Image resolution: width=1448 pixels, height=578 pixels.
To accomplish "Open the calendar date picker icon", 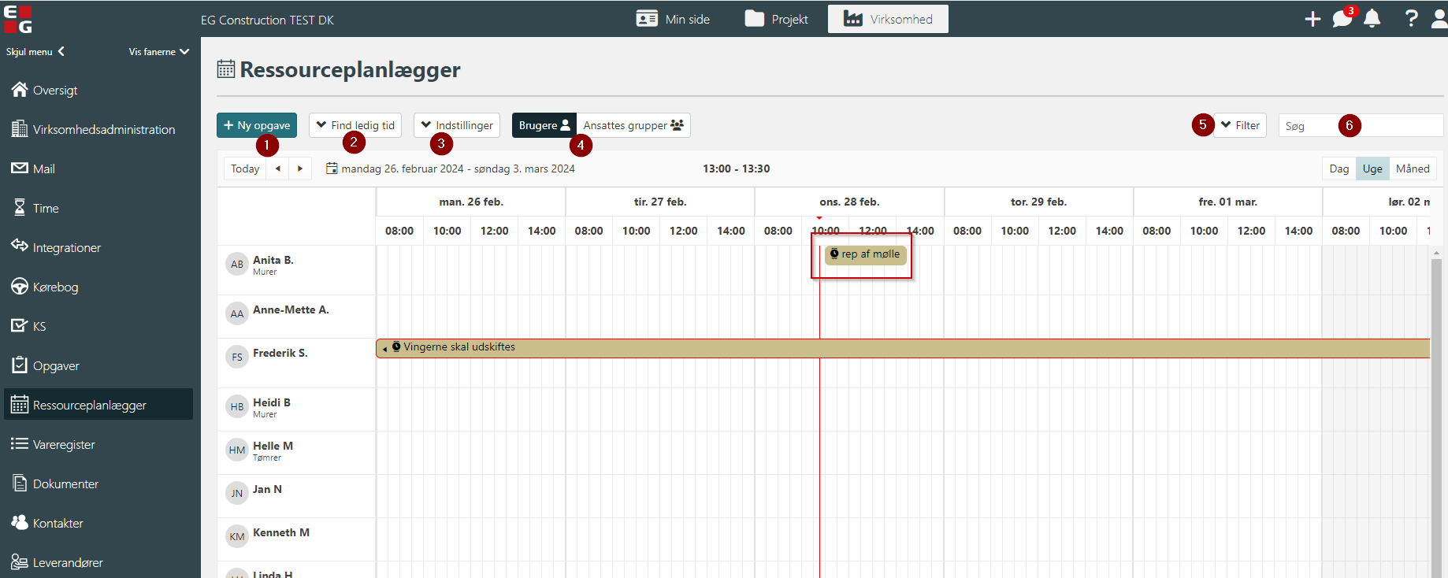I will 332,169.
